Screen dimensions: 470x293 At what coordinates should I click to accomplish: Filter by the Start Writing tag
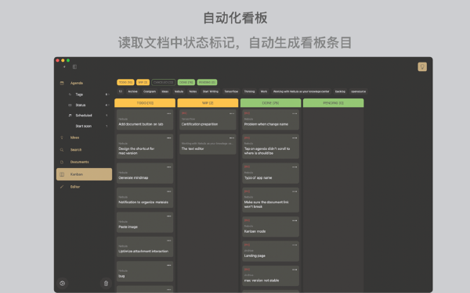tap(211, 91)
